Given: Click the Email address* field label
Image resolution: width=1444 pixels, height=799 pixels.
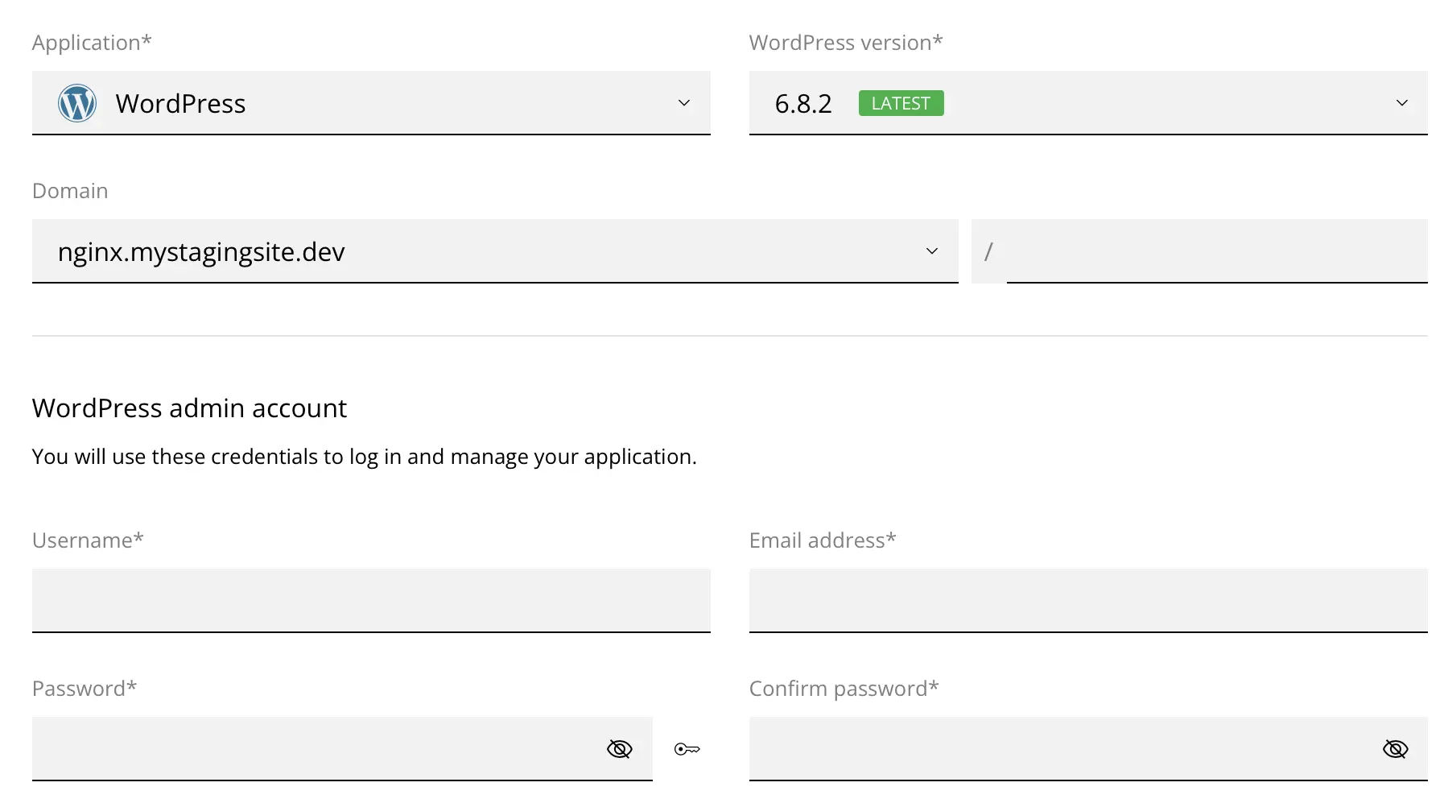Looking at the screenshot, I should coord(822,540).
